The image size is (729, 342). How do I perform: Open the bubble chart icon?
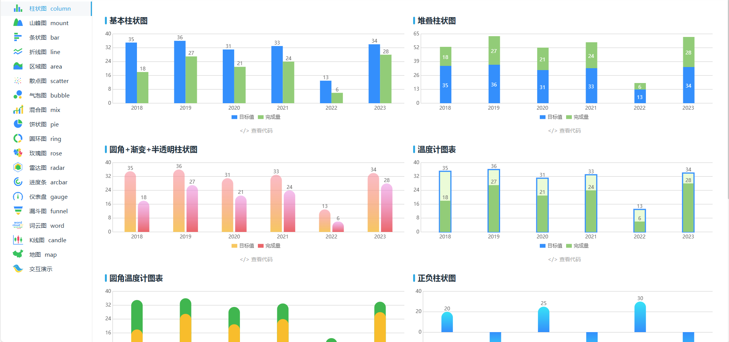click(18, 95)
